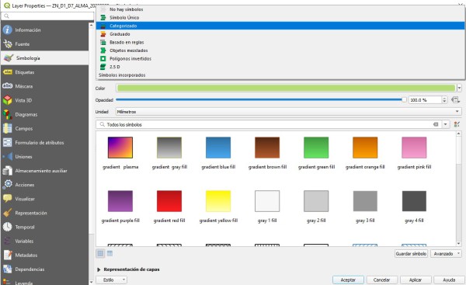Open the Dependencias section
The width and height of the screenshot is (466, 285).
click(44, 269)
